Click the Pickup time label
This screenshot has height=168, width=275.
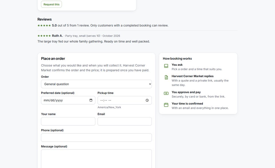(106, 93)
